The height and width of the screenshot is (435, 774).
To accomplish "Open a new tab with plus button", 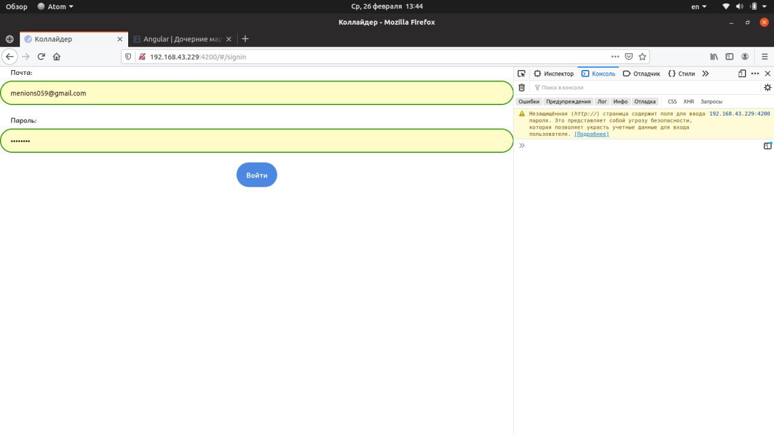I will (245, 39).
